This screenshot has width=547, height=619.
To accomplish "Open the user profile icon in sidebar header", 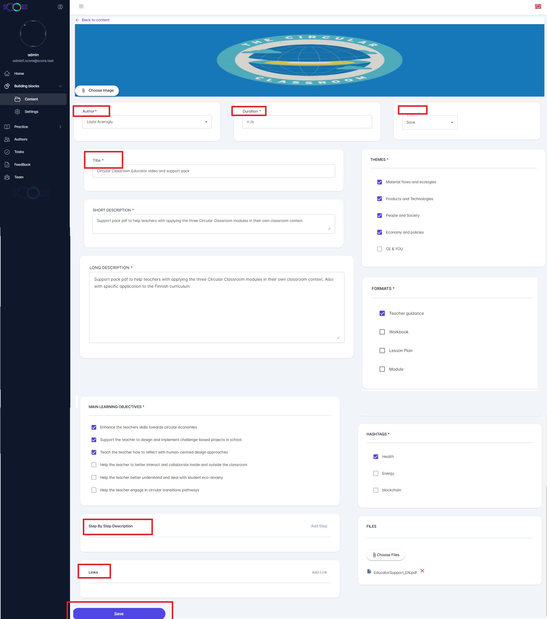I will point(60,7).
